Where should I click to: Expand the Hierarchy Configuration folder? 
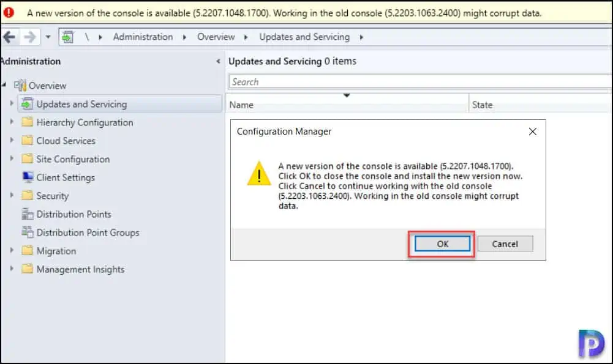[x=12, y=122]
